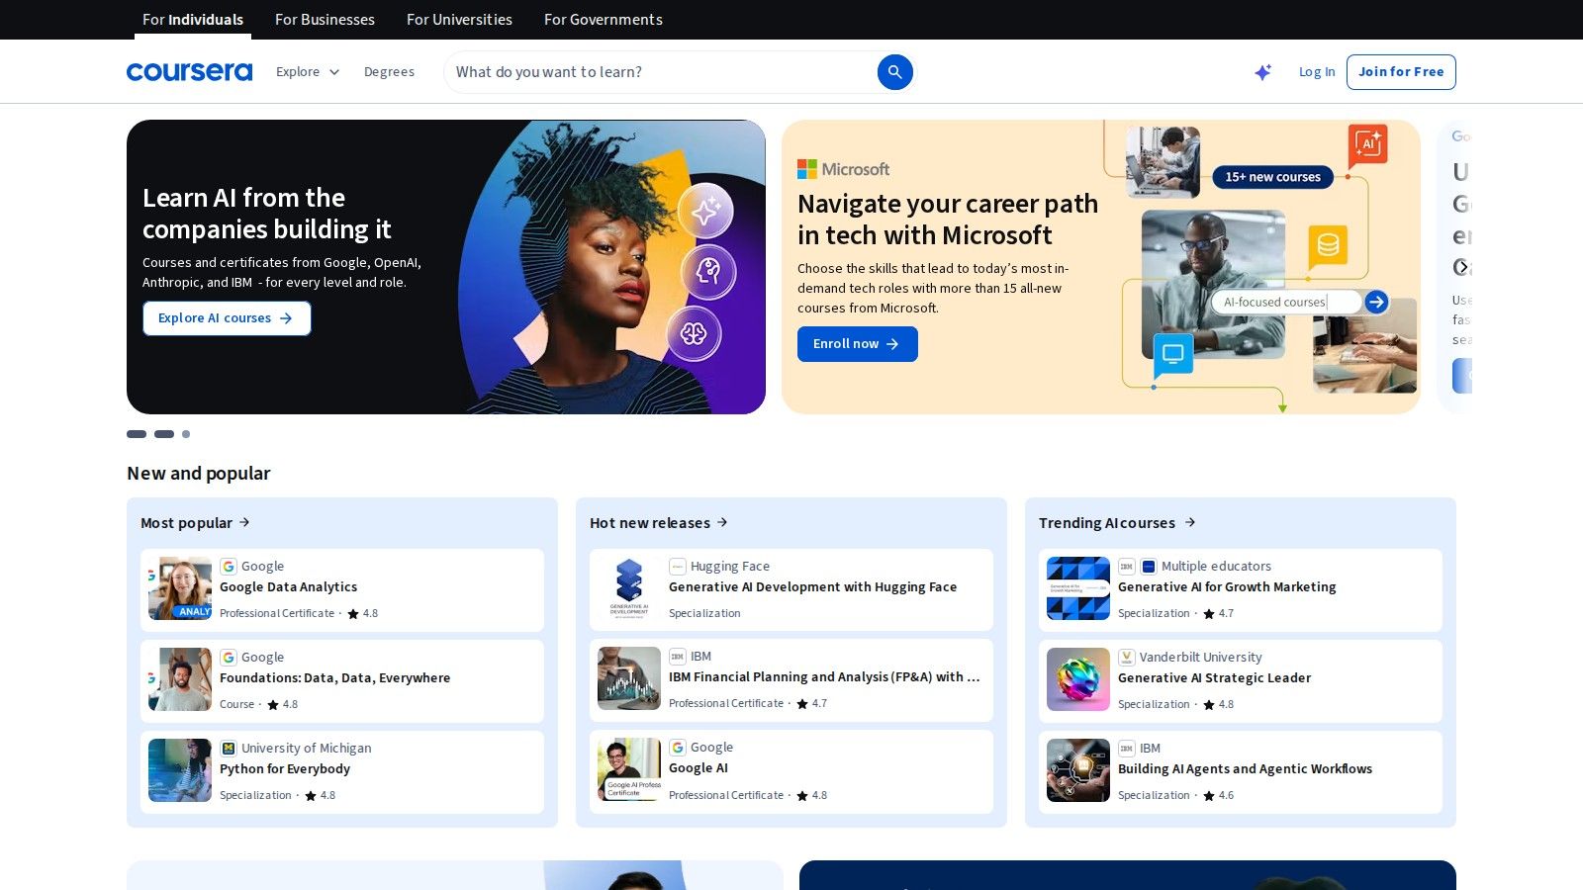Open Generative AI Development with Hugging Face title
1583x890 pixels.
(x=812, y=587)
